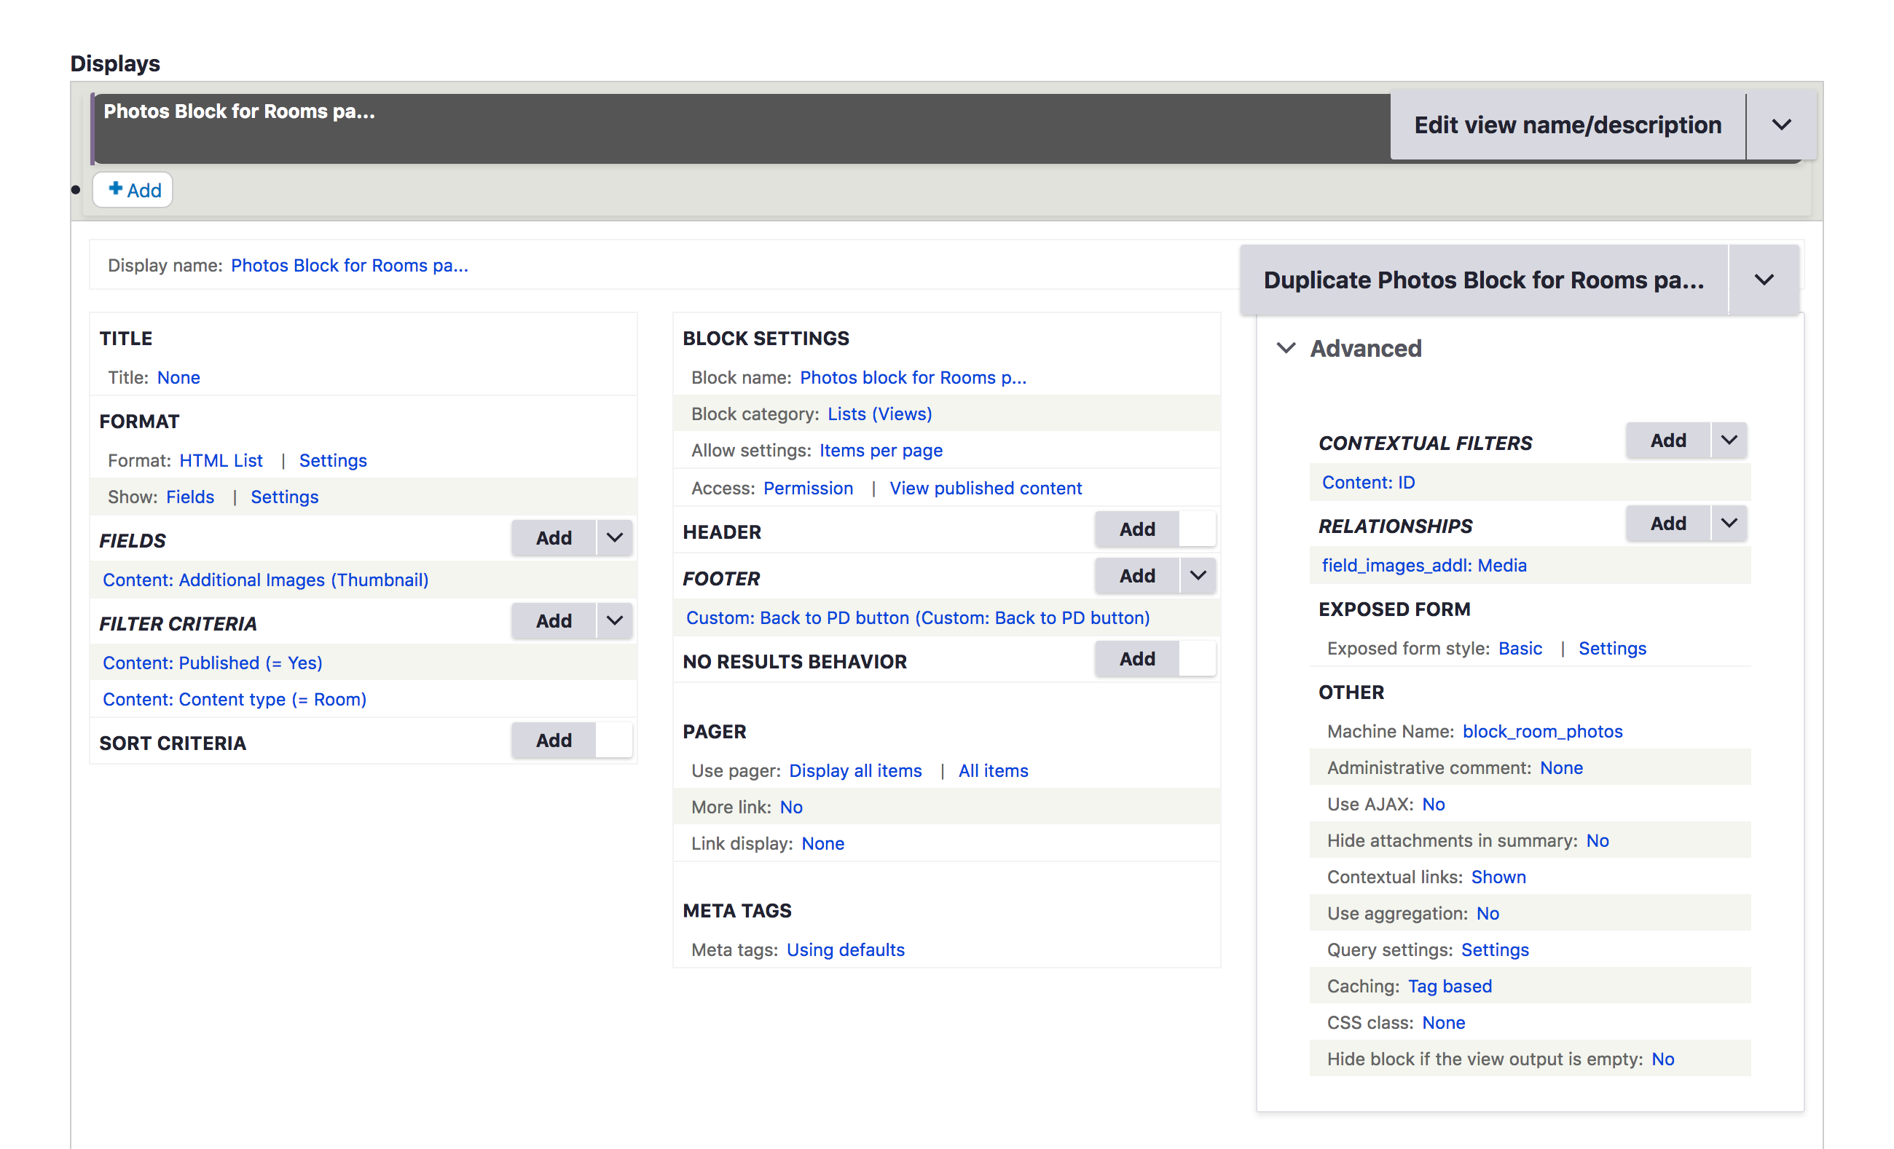Change the Title from None
Viewport: 1894px width, 1149px height.
click(x=178, y=376)
